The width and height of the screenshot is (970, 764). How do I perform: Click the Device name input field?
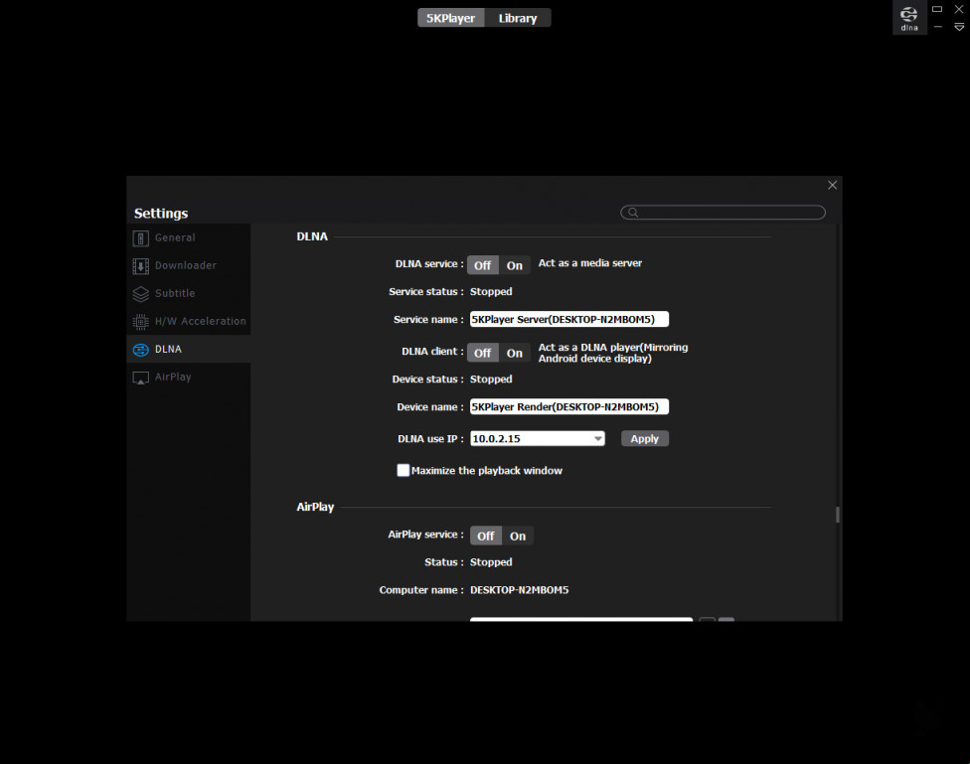(x=569, y=406)
